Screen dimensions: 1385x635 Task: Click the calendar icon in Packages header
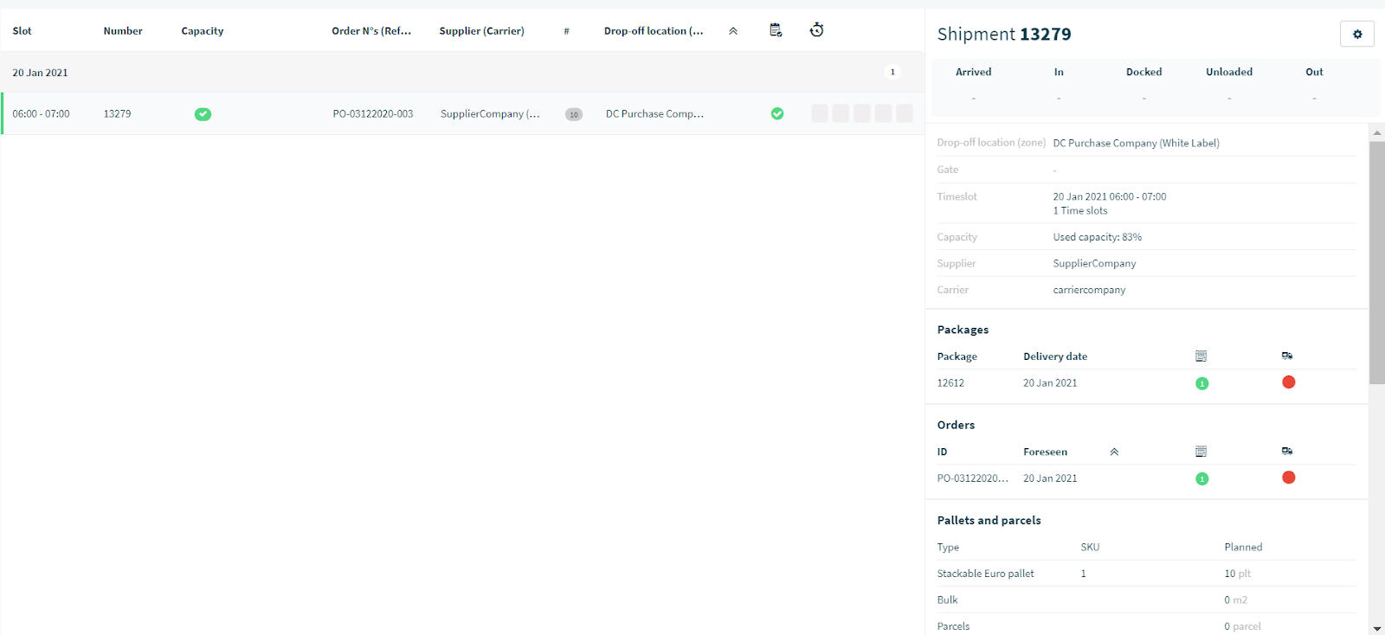(x=1201, y=356)
